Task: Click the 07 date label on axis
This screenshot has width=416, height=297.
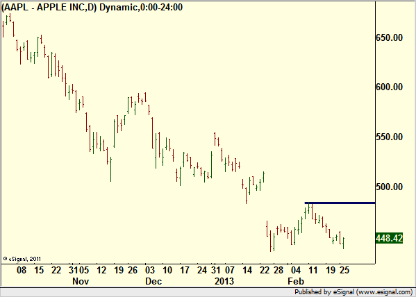Action: pos(230,270)
